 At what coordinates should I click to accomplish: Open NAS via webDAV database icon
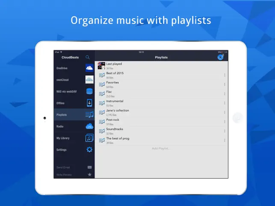[x=89, y=91]
